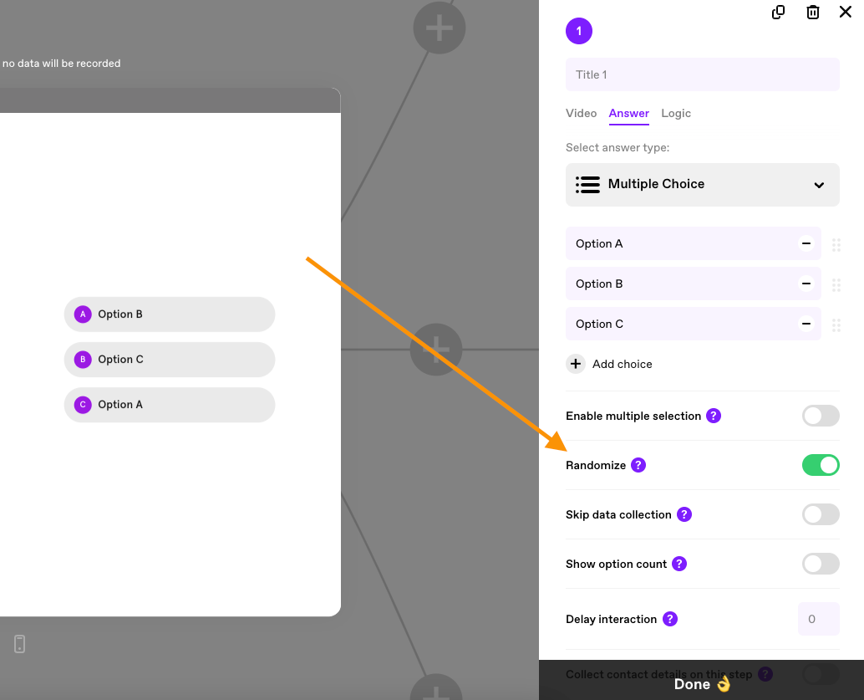Image resolution: width=864 pixels, height=700 pixels.
Task: Choose Option C in the preview
Action: click(169, 360)
